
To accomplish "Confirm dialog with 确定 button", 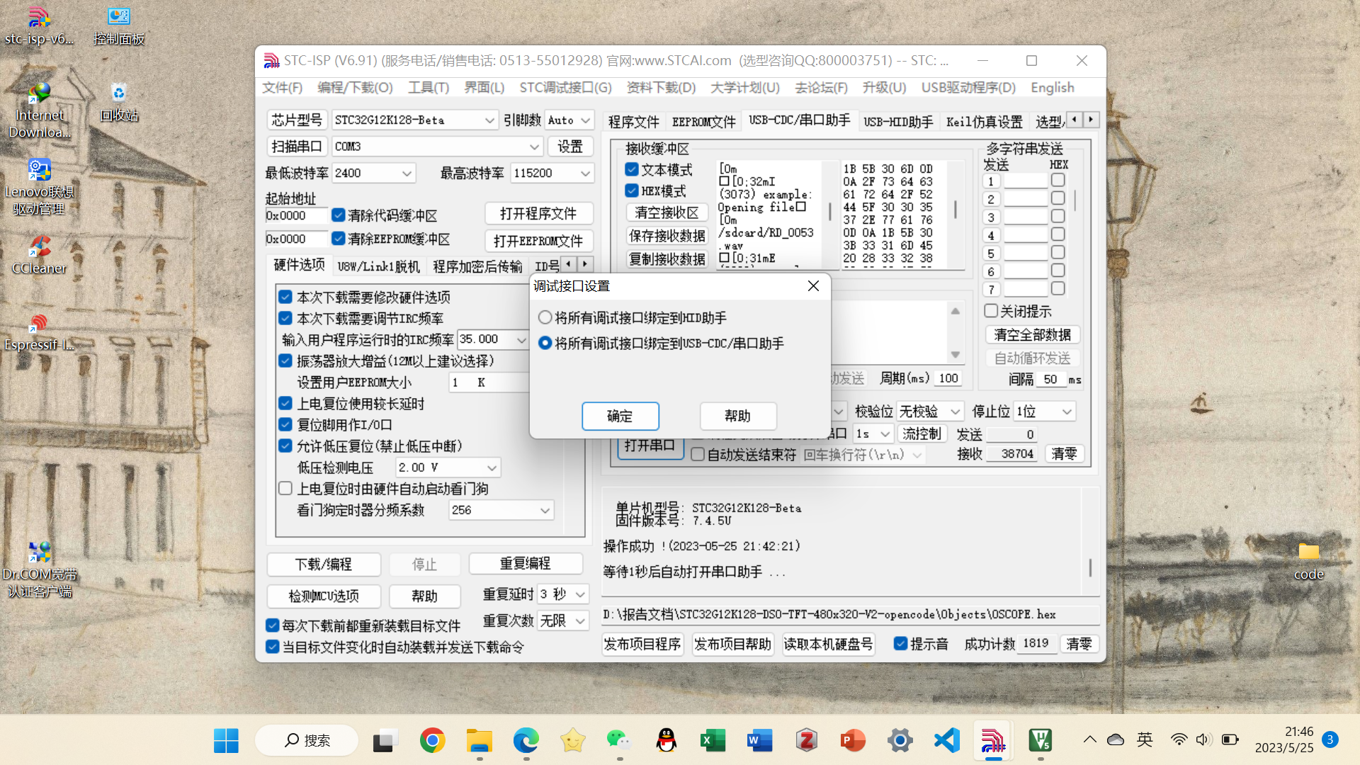I will pyautogui.click(x=620, y=416).
